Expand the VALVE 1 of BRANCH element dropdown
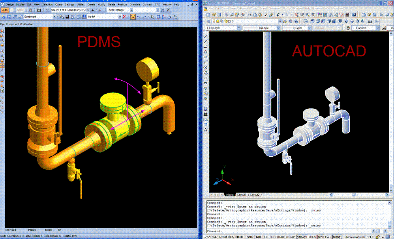Viewport: 394px width, 239px height. click(88, 10)
